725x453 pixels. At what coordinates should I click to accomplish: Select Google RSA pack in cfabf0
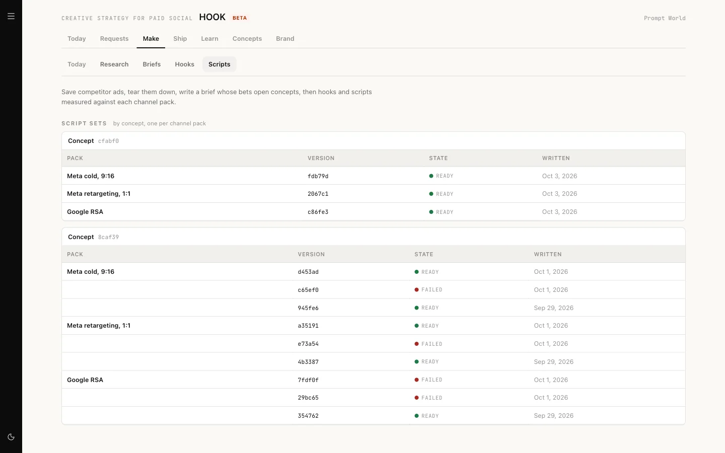(x=85, y=212)
